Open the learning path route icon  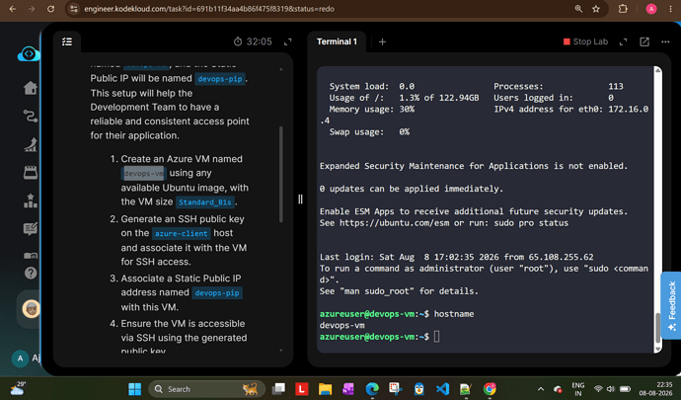[31, 117]
